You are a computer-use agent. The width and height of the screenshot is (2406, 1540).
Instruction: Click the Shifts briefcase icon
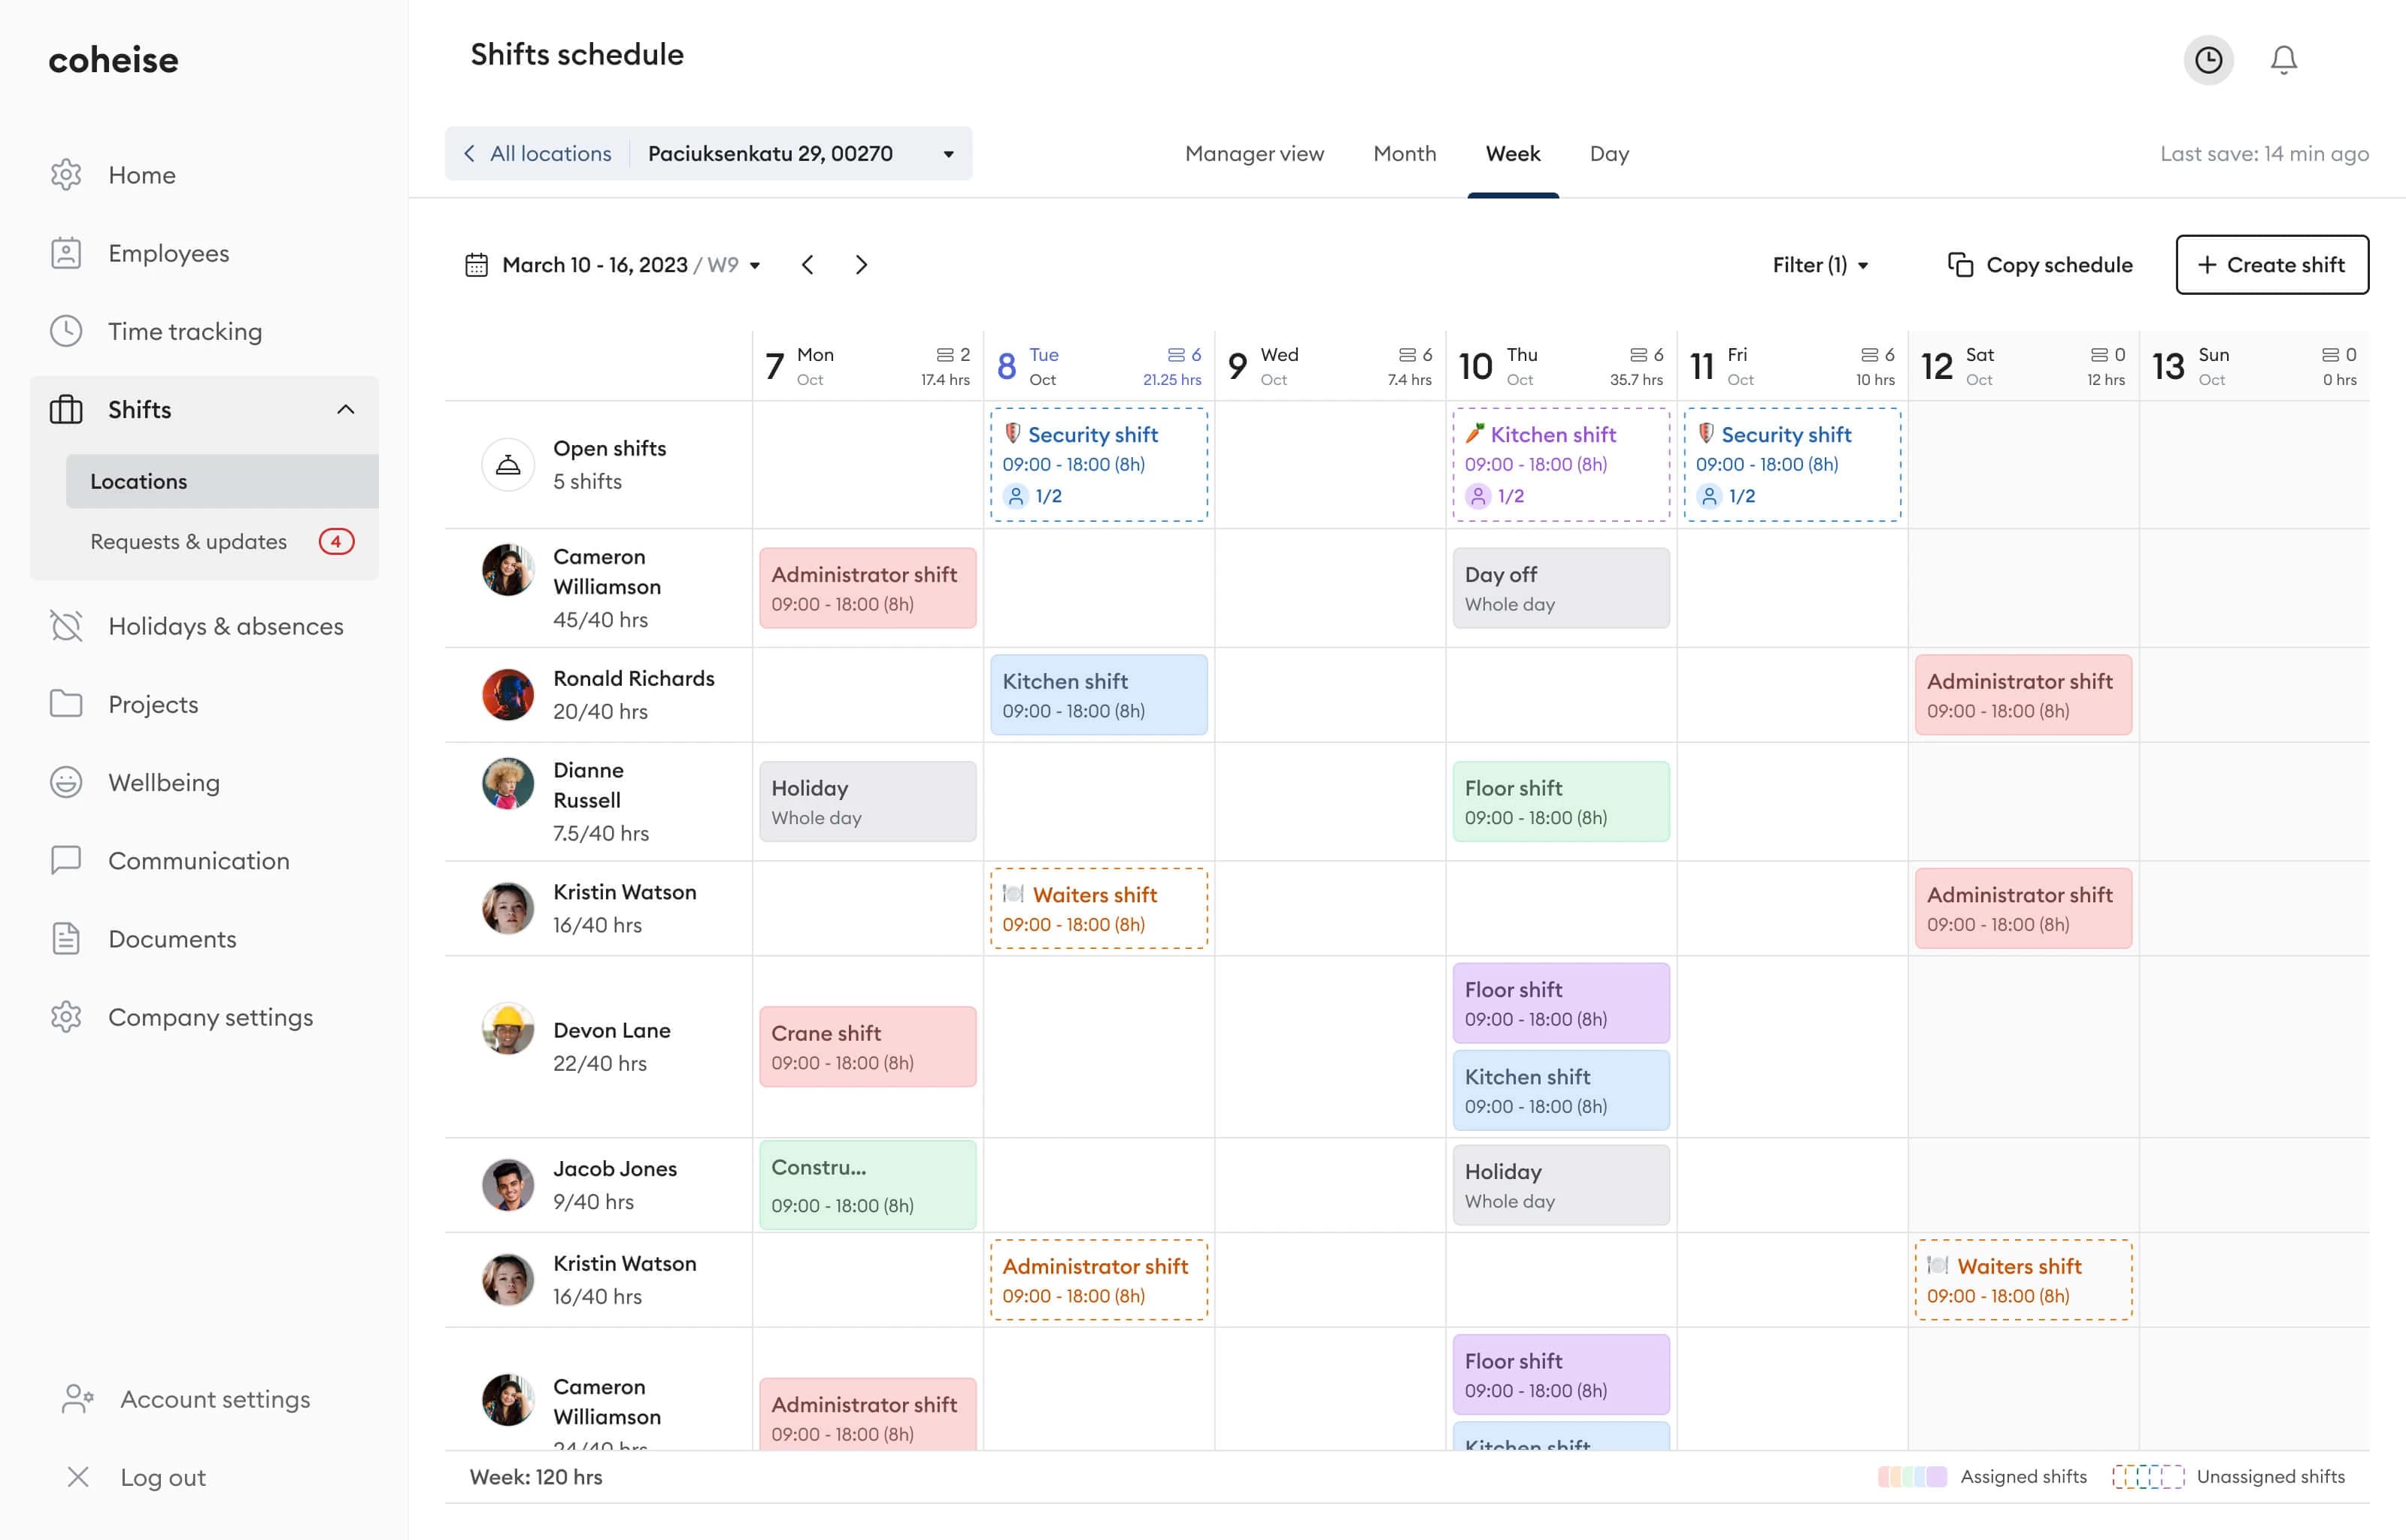66,409
